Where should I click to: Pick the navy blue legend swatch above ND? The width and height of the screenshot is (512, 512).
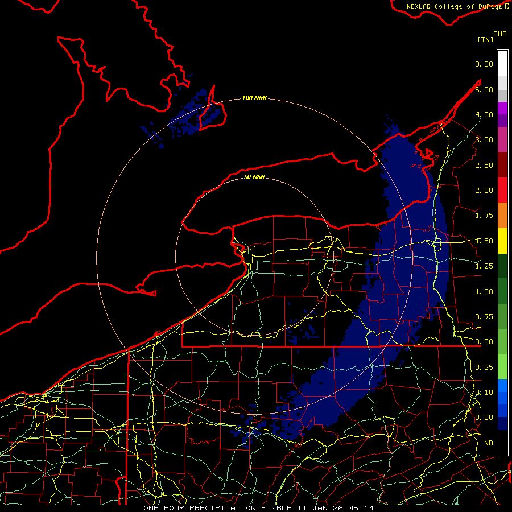pyautogui.click(x=502, y=424)
